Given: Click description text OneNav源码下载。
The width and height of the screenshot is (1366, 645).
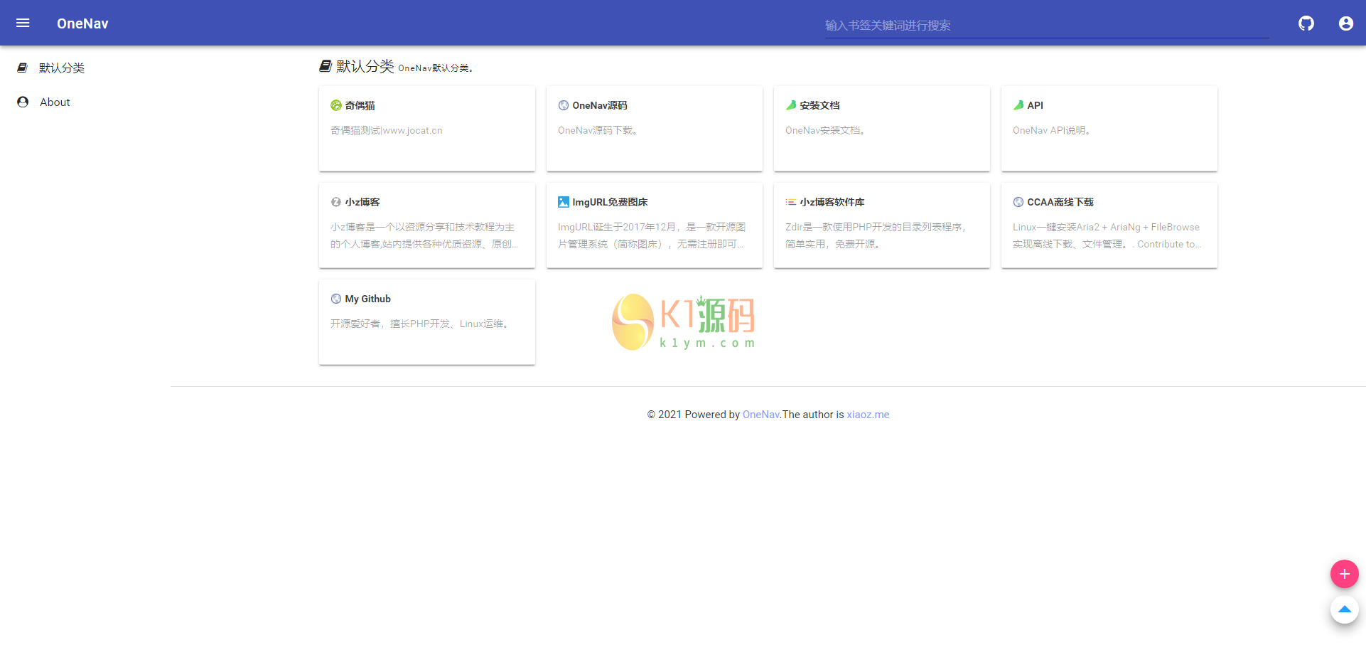Looking at the screenshot, I should pyautogui.click(x=598, y=130).
